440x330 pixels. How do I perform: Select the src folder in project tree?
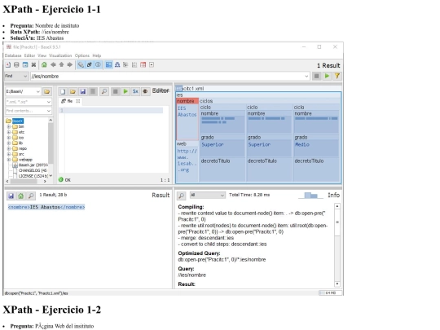click(21, 154)
